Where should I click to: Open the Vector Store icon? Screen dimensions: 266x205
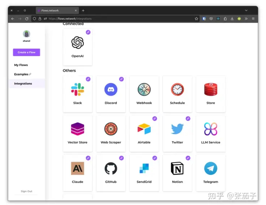tap(78, 129)
